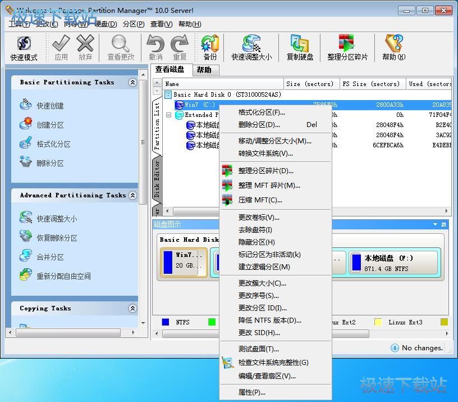This screenshot has width=458, height=402.
Task: Click the 整理 MFT 碎片 menu icon
Action: tap(227, 185)
